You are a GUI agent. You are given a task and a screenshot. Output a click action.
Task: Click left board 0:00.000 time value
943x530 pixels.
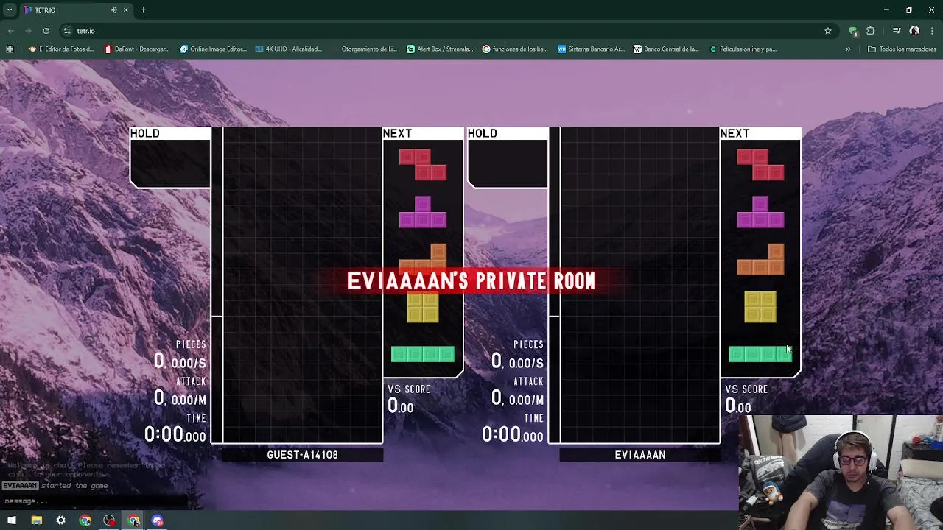click(x=175, y=434)
